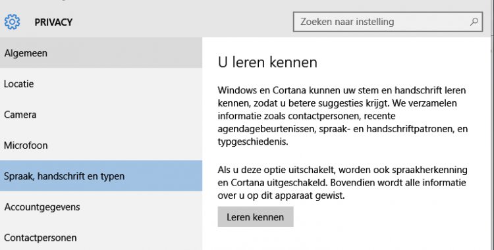Click the settings gear icon
The width and height of the screenshot is (494, 250).
[x=12, y=22]
